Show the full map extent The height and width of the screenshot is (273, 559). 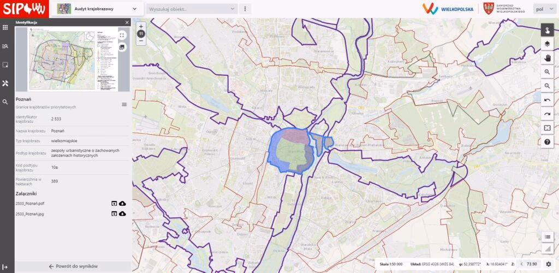[547, 128]
